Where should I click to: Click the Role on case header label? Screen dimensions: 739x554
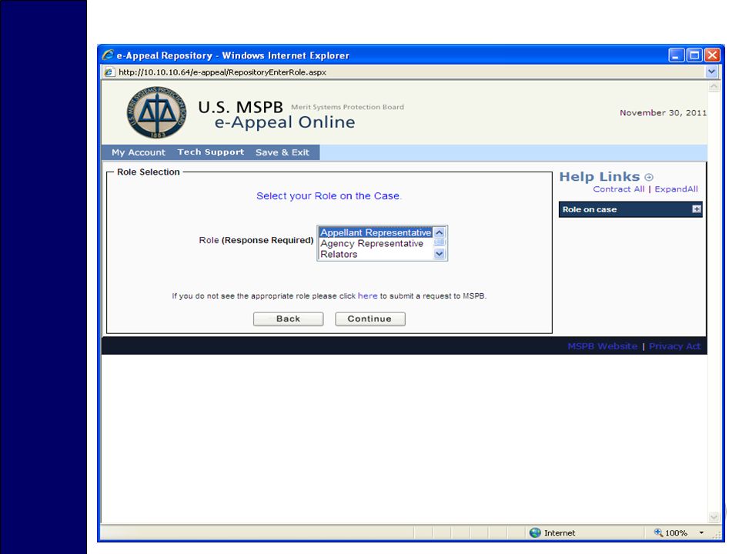pyautogui.click(x=589, y=209)
